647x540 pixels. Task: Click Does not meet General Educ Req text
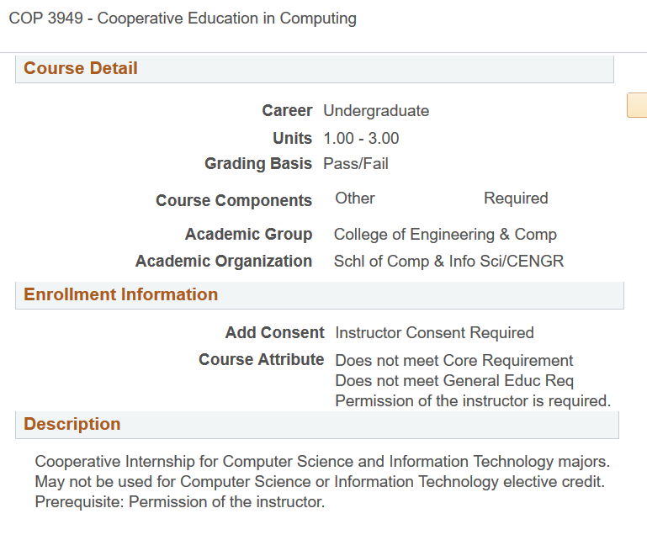454,381
